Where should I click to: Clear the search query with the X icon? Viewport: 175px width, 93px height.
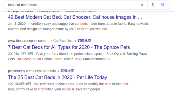pos(142,5)
